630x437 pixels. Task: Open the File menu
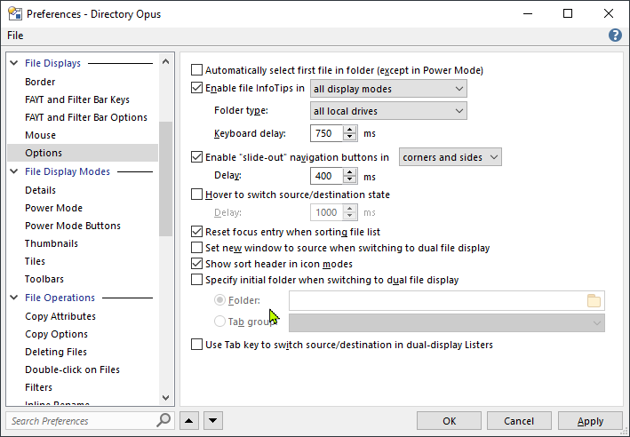pos(15,36)
